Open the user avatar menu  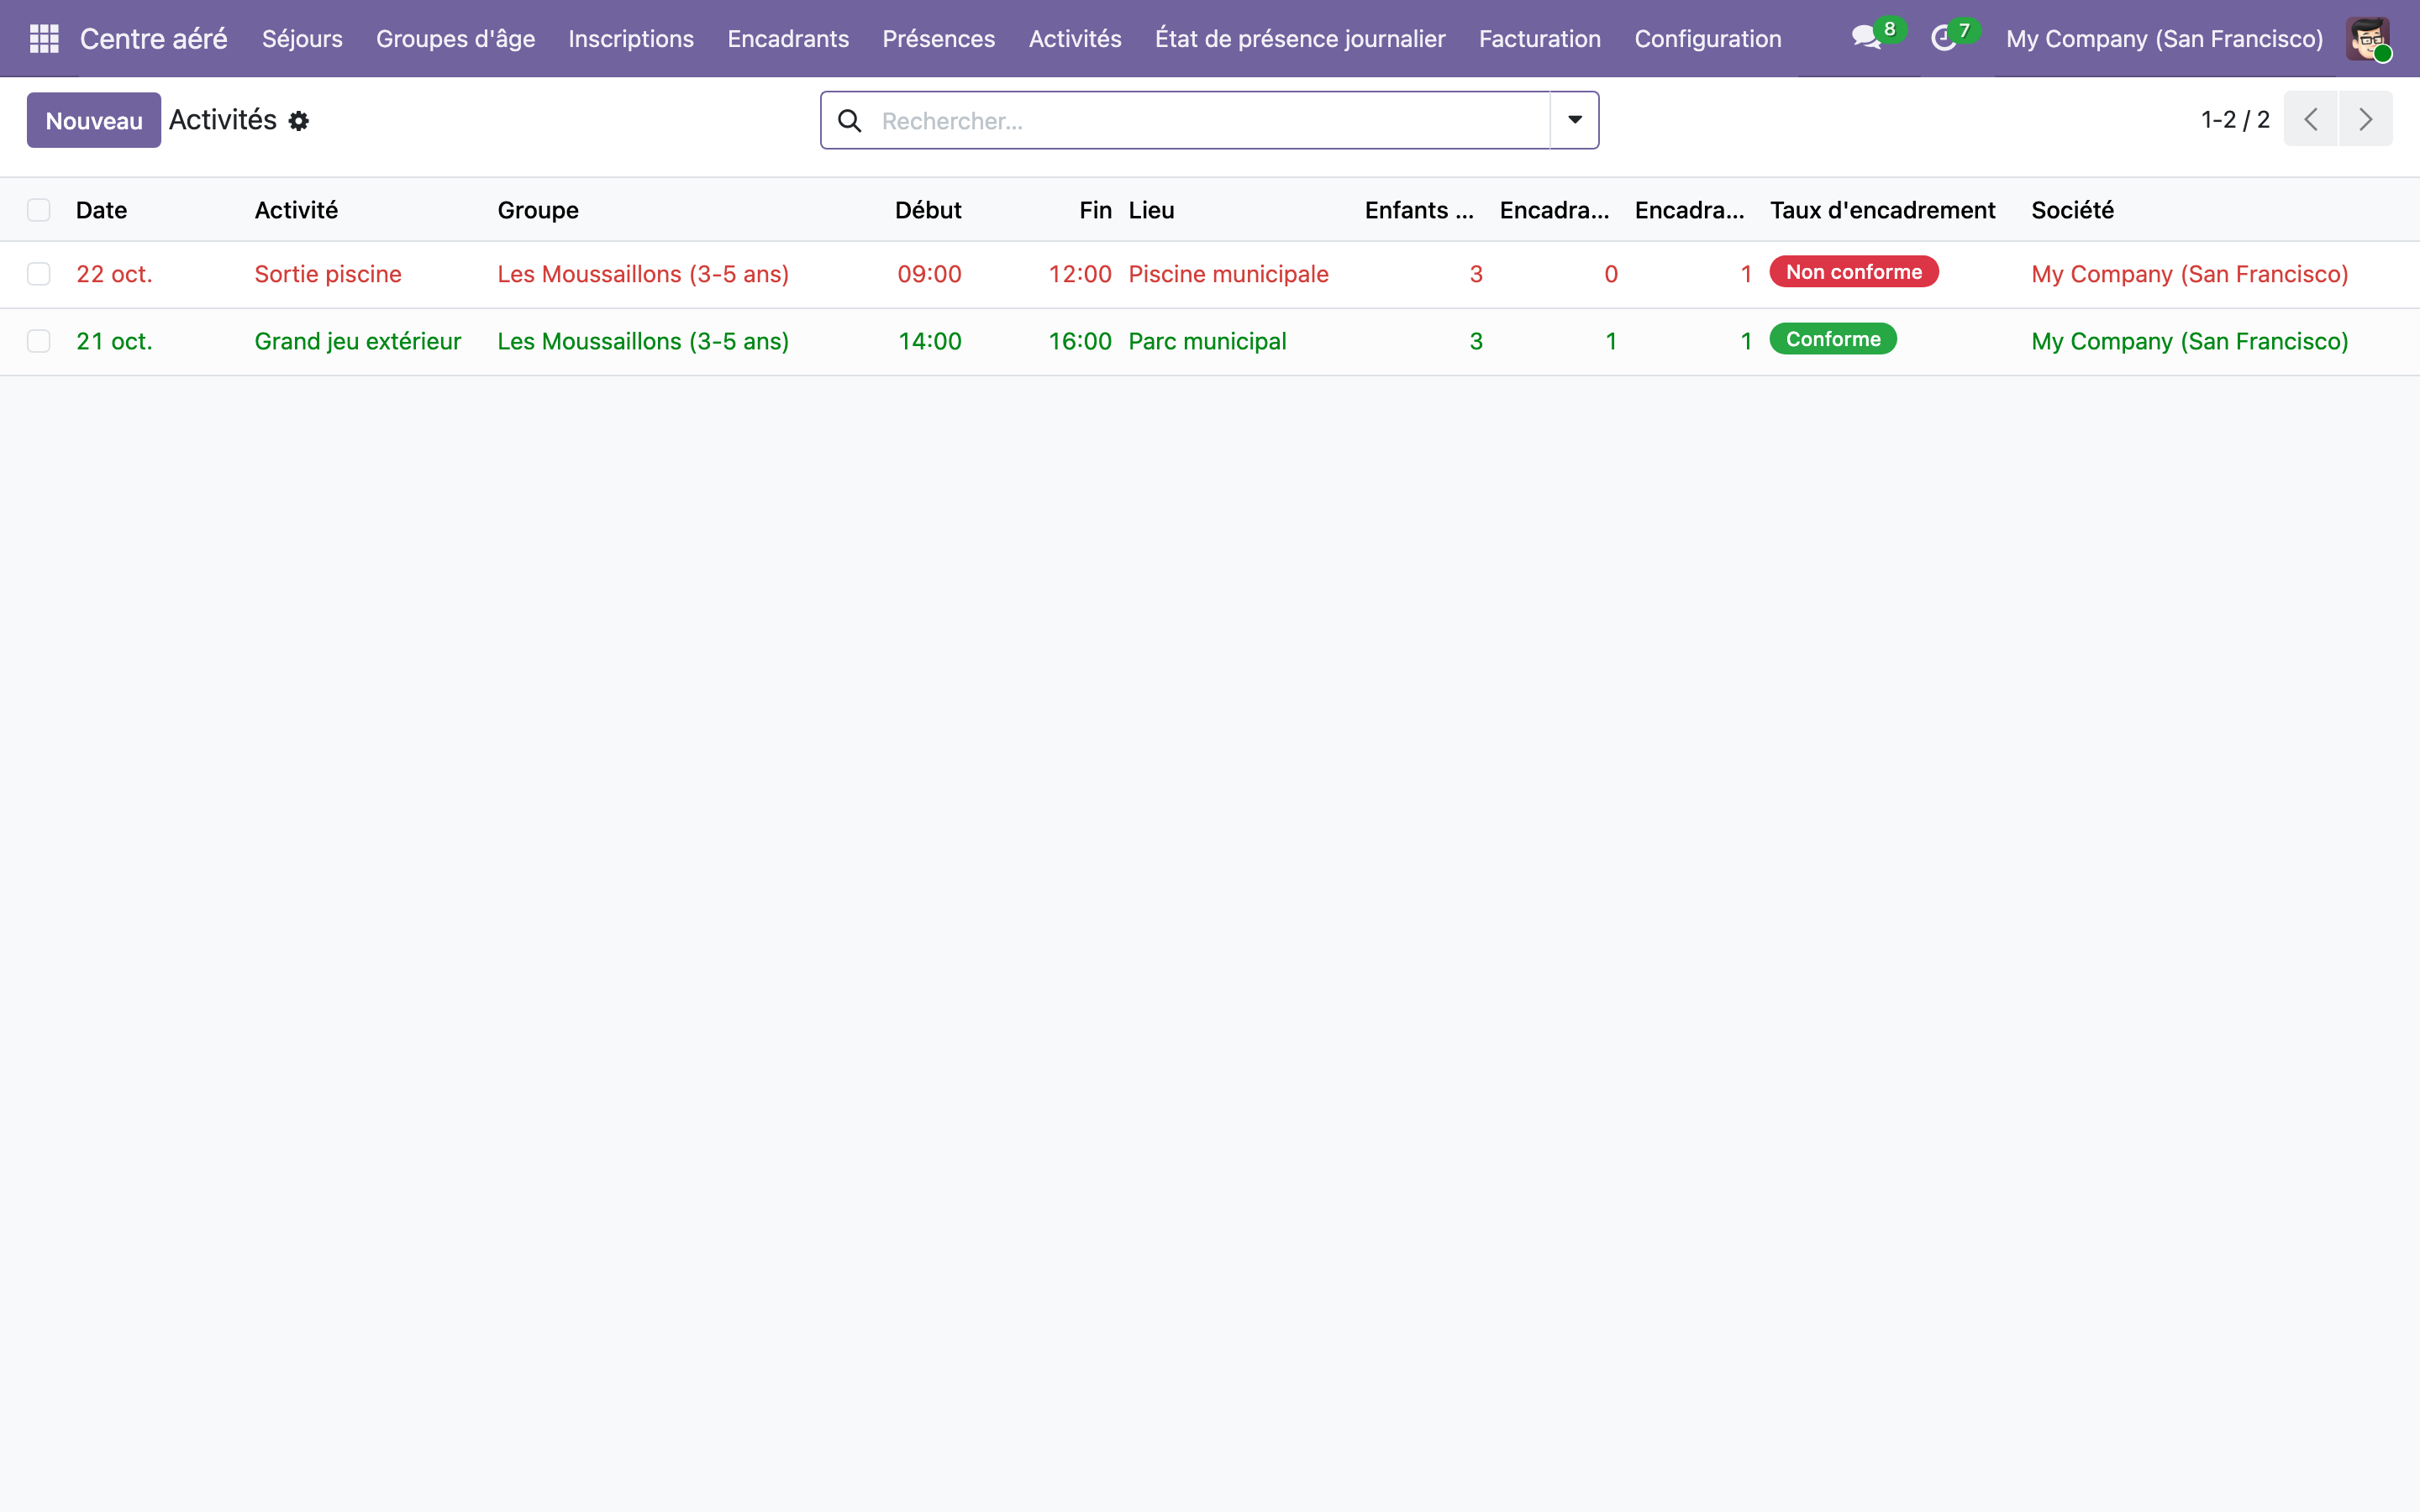pyautogui.click(x=2367, y=39)
